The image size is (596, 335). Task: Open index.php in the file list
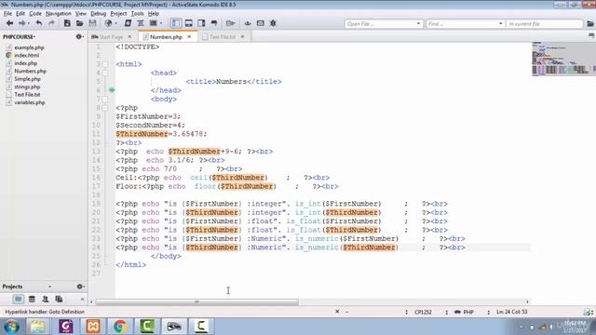25,63
